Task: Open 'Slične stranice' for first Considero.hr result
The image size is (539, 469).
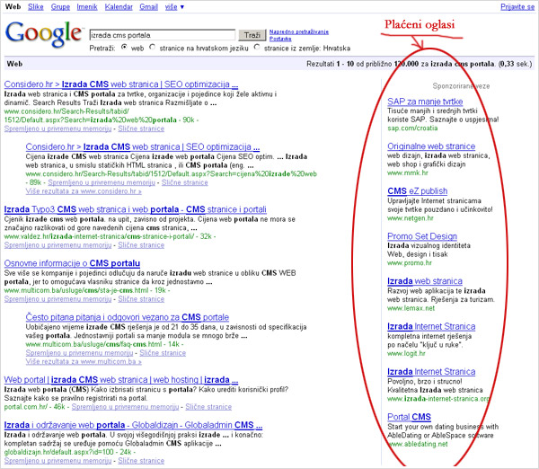Action: [141, 128]
